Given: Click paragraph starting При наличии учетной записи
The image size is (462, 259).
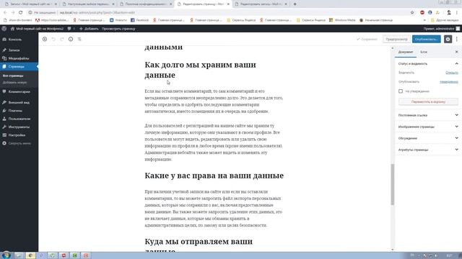Looking at the screenshot, I should pos(214,209).
